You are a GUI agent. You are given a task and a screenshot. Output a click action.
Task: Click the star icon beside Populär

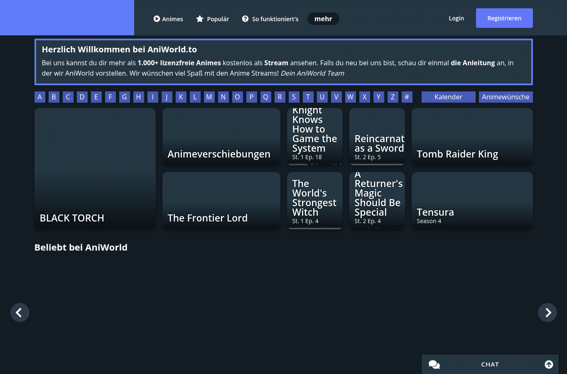pyautogui.click(x=200, y=19)
